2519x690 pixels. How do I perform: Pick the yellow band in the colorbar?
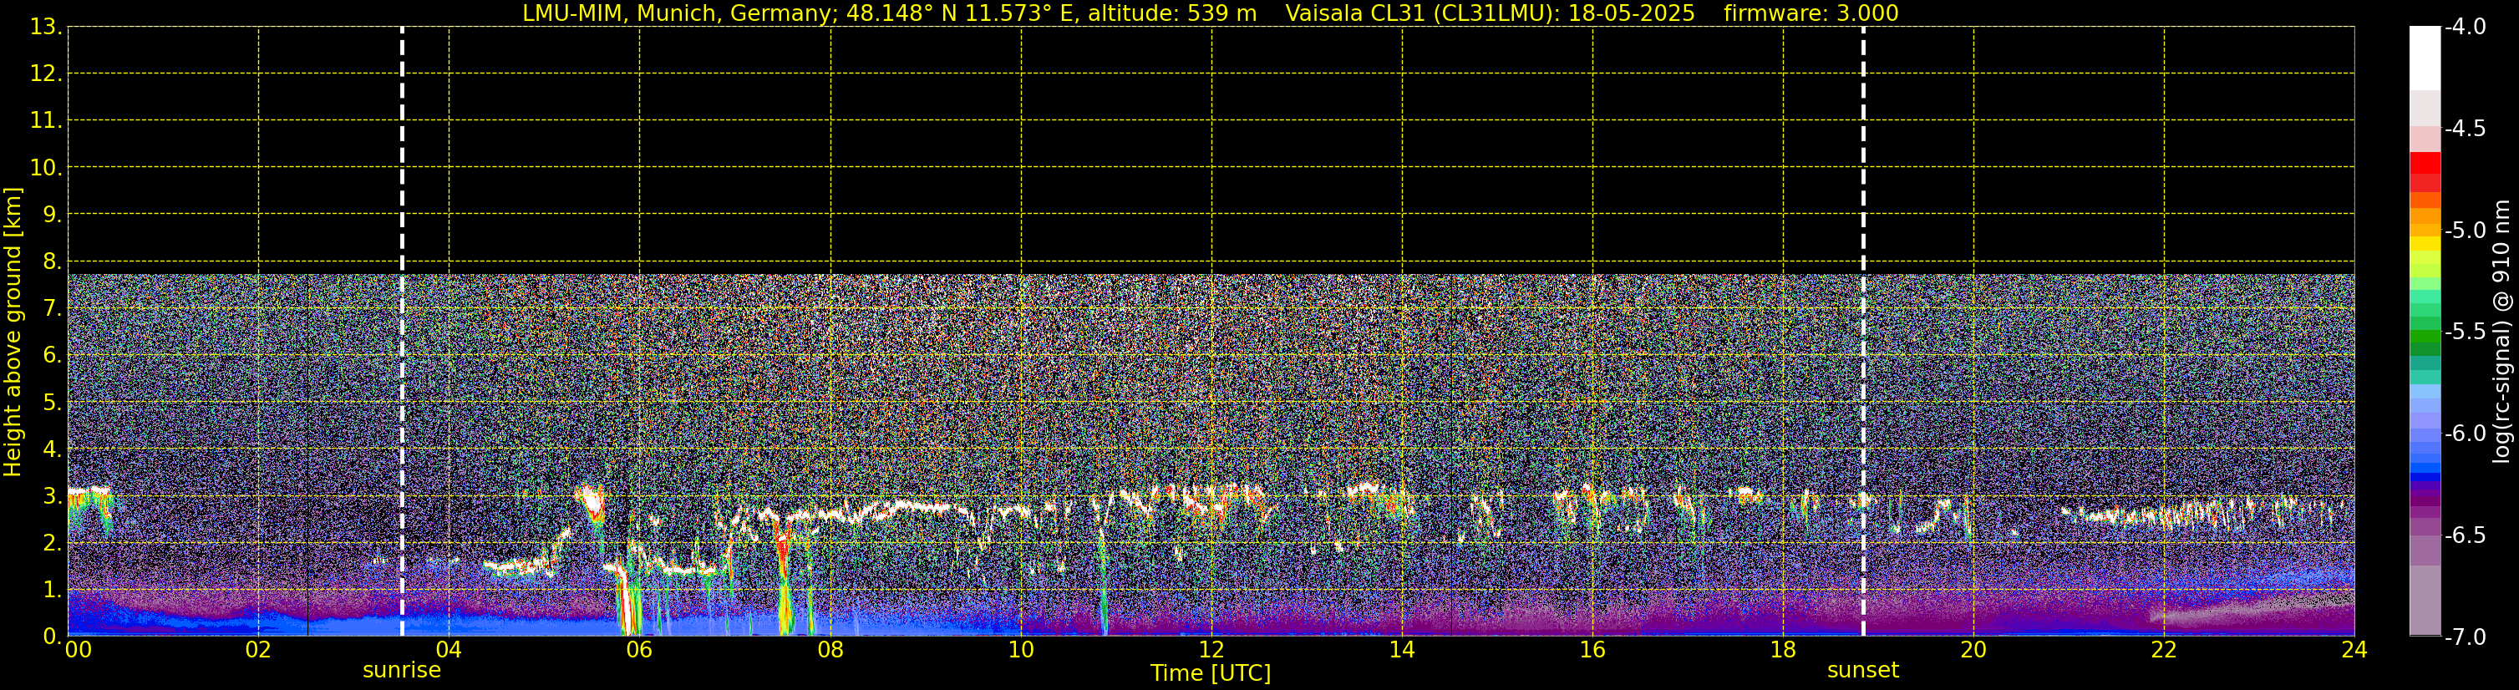click(x=2424, y=244)
